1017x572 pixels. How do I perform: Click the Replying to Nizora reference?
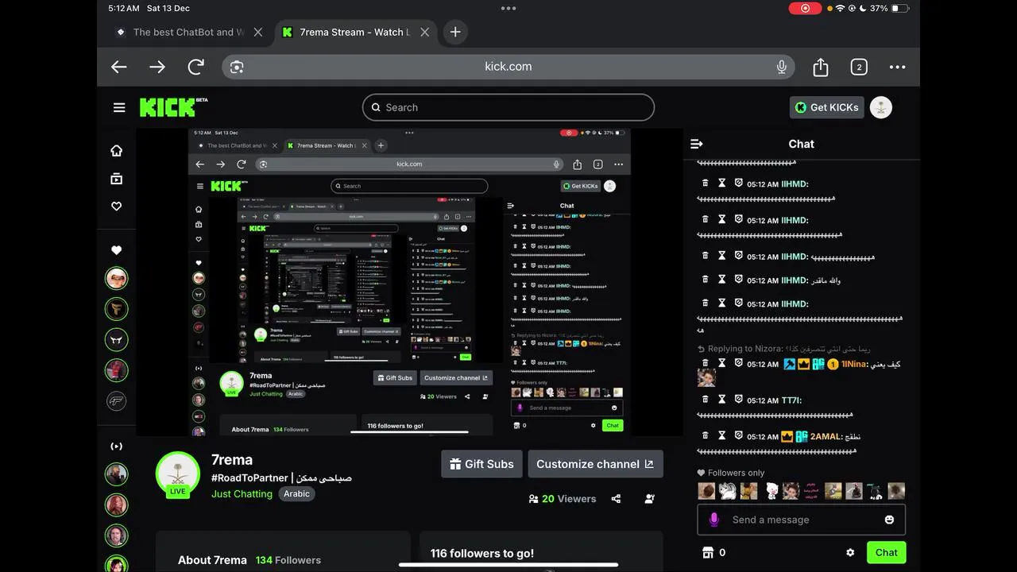(x=784, y=348)
